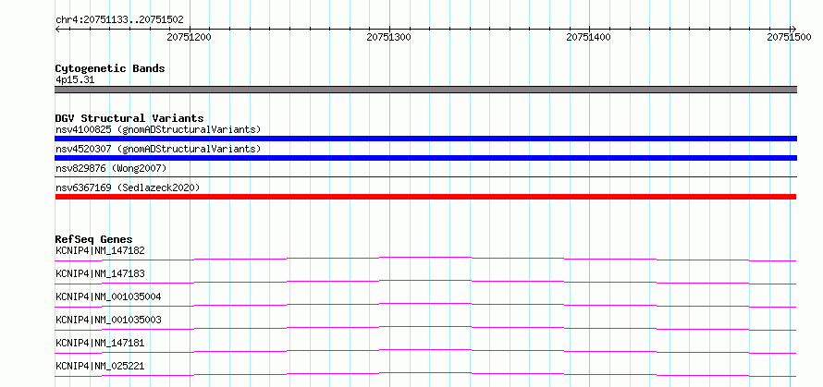
Task: Open transcript label KCNIP4|NM_147182
Action: click(100, 250)
